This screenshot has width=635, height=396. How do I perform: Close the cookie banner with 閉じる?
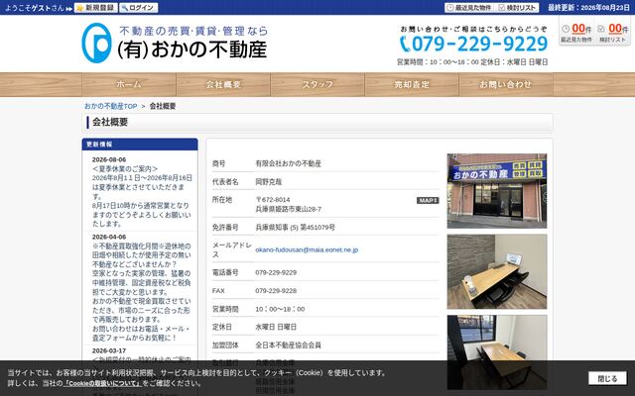pyautogui.click(x=607, y=378)
